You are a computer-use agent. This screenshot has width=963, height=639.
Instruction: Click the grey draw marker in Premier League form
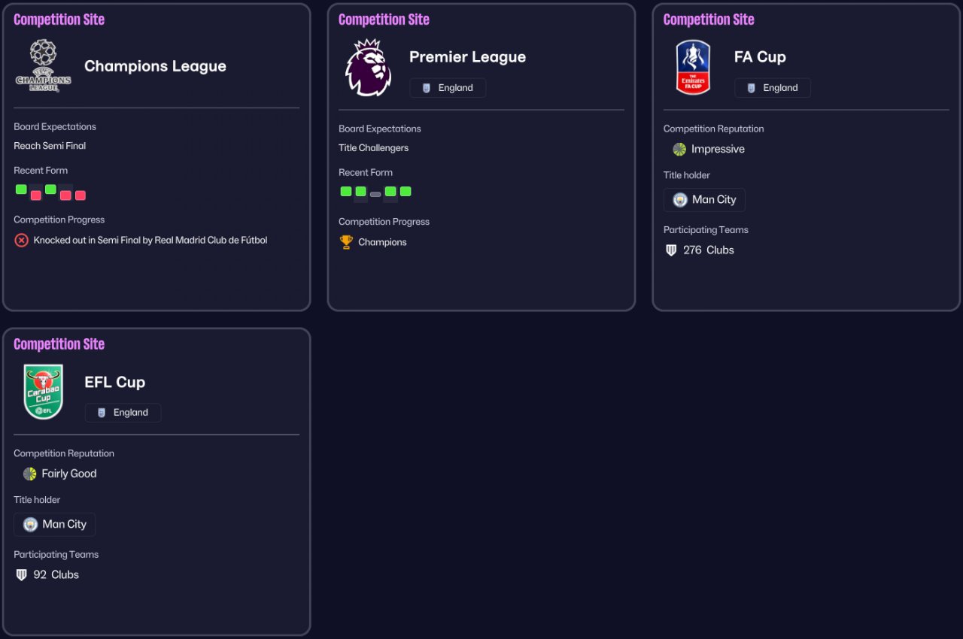(x=375, y=194)
